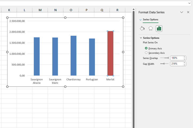Expand the formula bar
This screenshot has width=193, height=128.
[190, 3]
